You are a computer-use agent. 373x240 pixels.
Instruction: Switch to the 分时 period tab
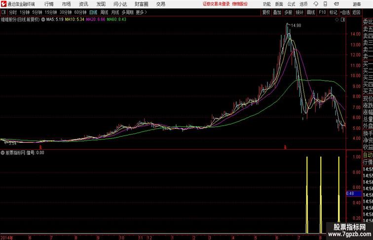13,12
